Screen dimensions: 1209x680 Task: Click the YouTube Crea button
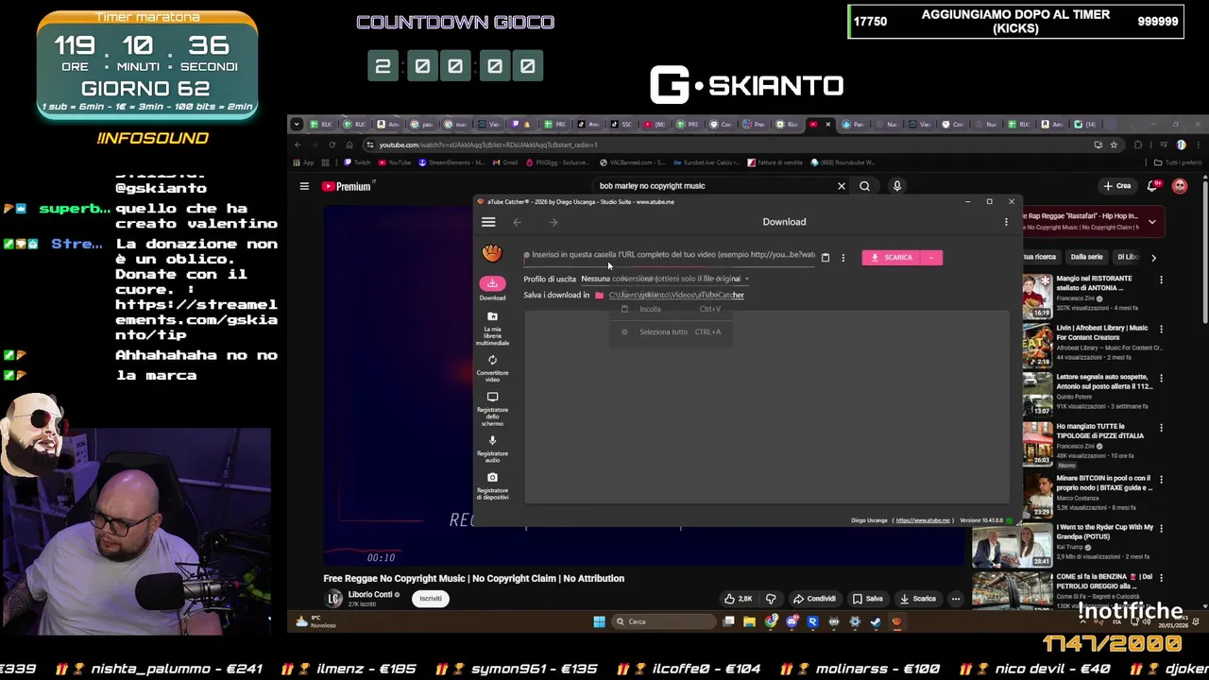(x=1116, y=186)
